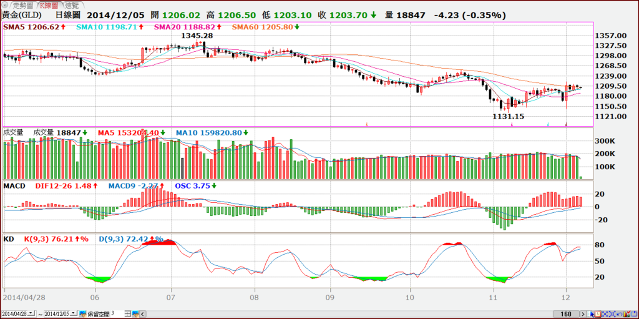Click the 160 bar count scrollbar thumb
The height and width of the screenshot is (319, 639).
tap(565, 314)
